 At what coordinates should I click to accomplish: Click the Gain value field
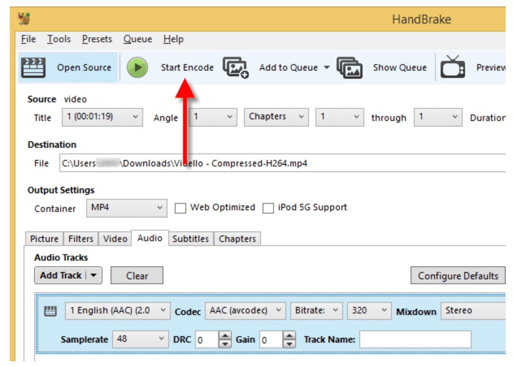pyautogui.click(x=271, y=340)
